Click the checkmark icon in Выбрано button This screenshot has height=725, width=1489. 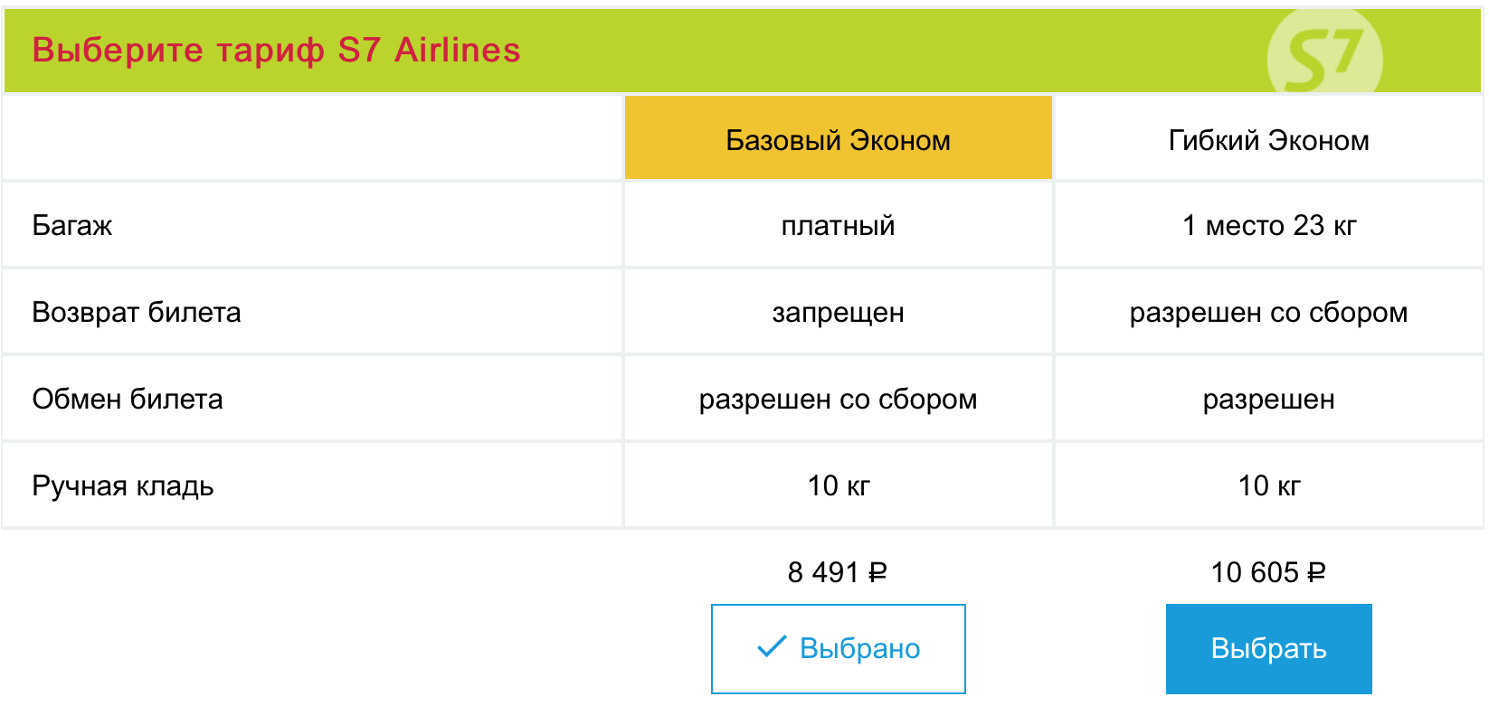pos(772,646)
